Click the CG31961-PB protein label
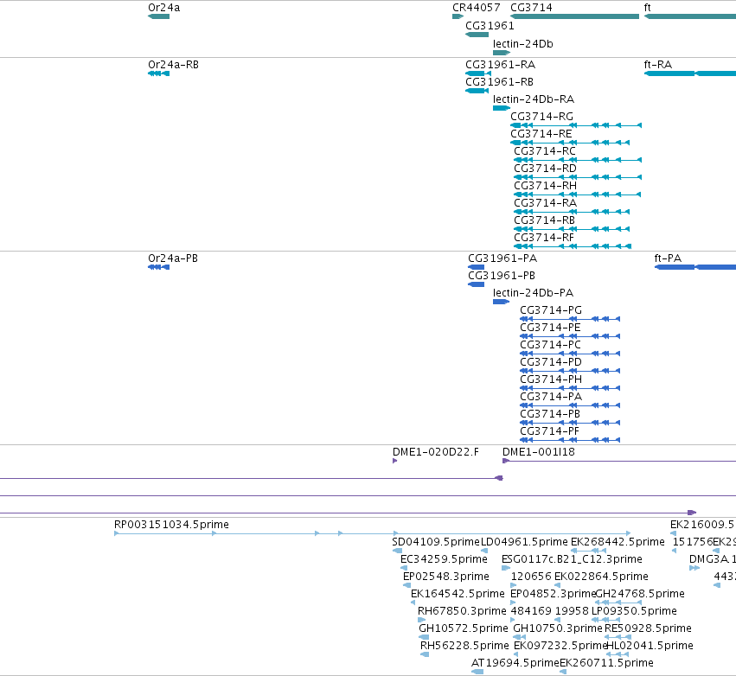Image resolution: width=736 pixels, height=676 pixels. [502, 276]
